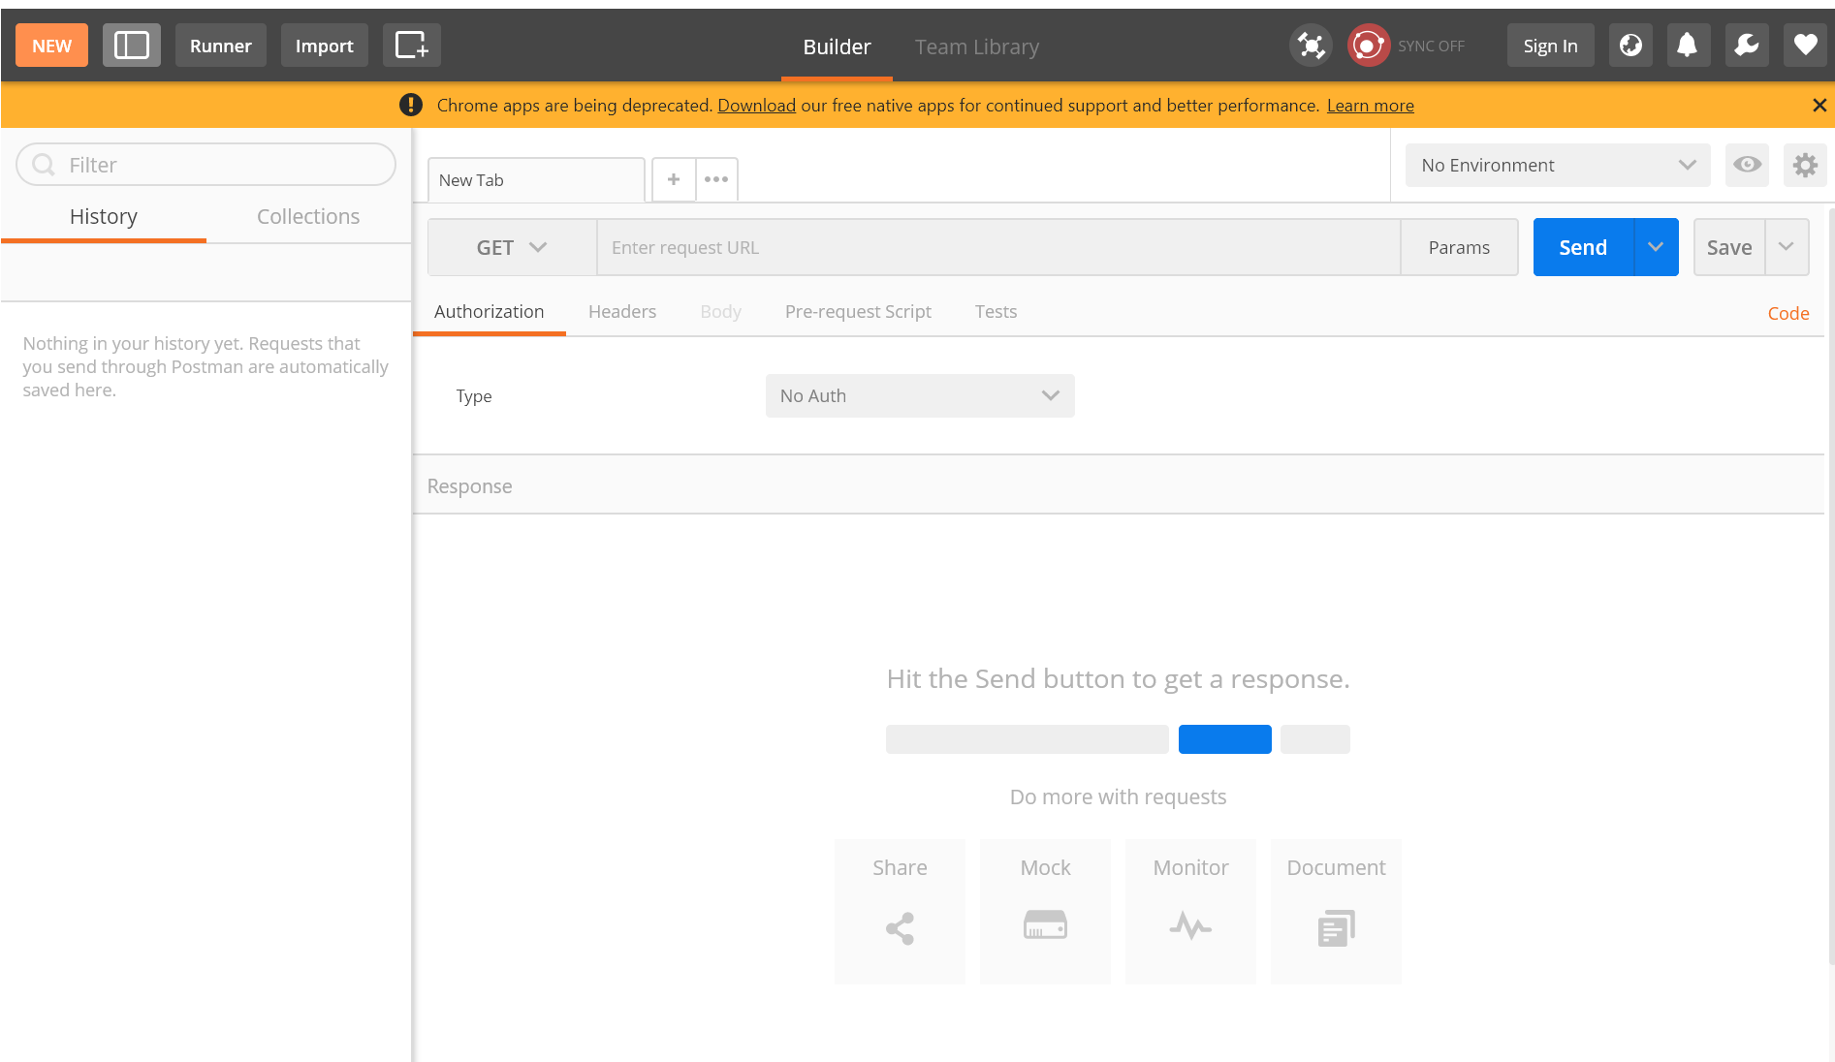
Task: Click the Response section header
Action: pos(1119,485)
